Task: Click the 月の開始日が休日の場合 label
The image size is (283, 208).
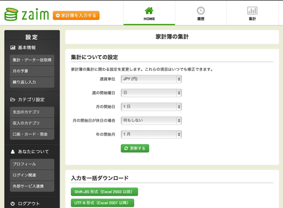Action: click(x=94, y=120)
